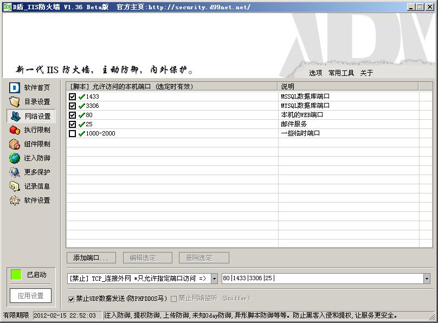Click the 1000-2000 port text
438x323 pixels.
coord(101,133)
